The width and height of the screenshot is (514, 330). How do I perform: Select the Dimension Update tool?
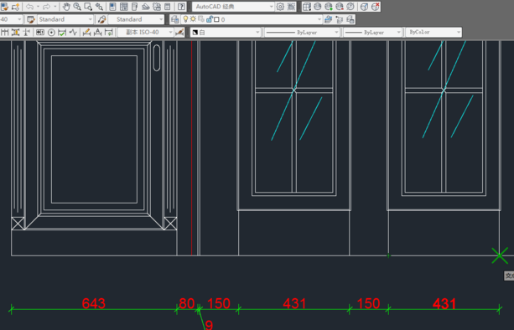[108, 32]
